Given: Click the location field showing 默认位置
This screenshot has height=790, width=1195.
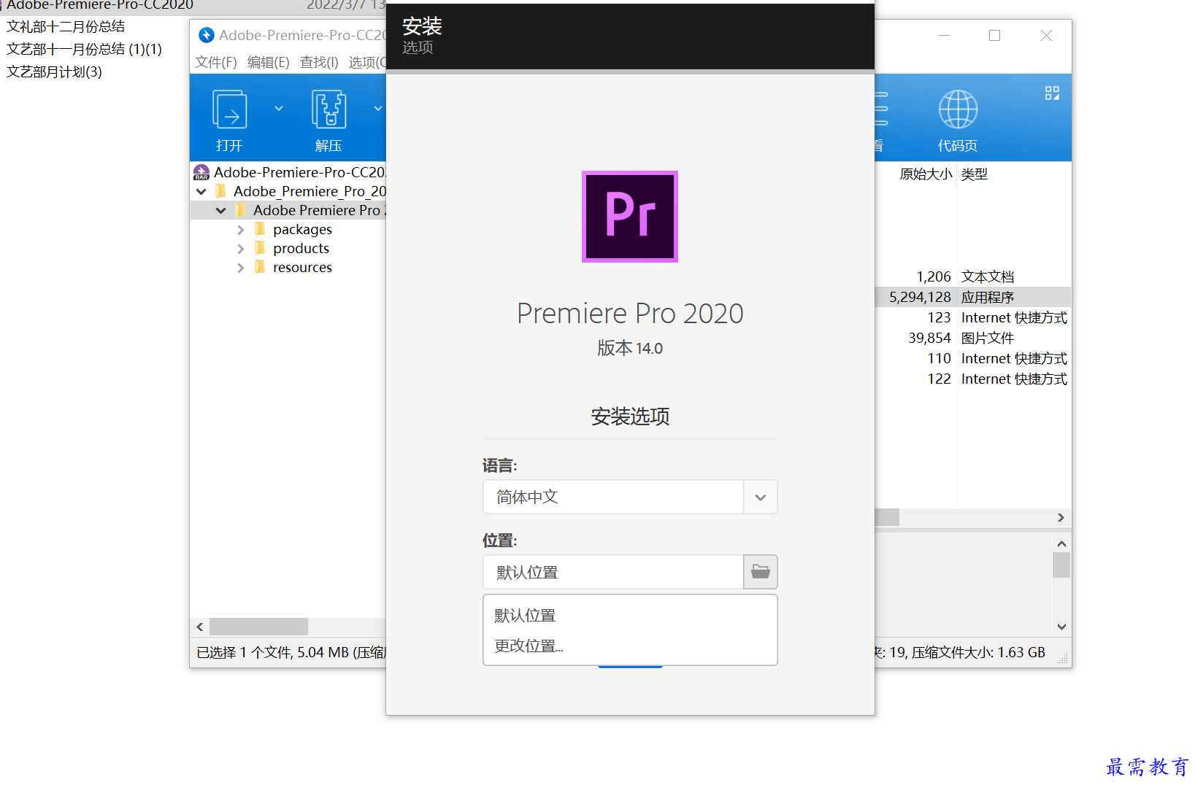Looking at the screenshot, I should point(613,572).
